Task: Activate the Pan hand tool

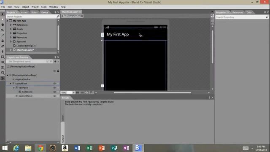Action: [3, 24]
